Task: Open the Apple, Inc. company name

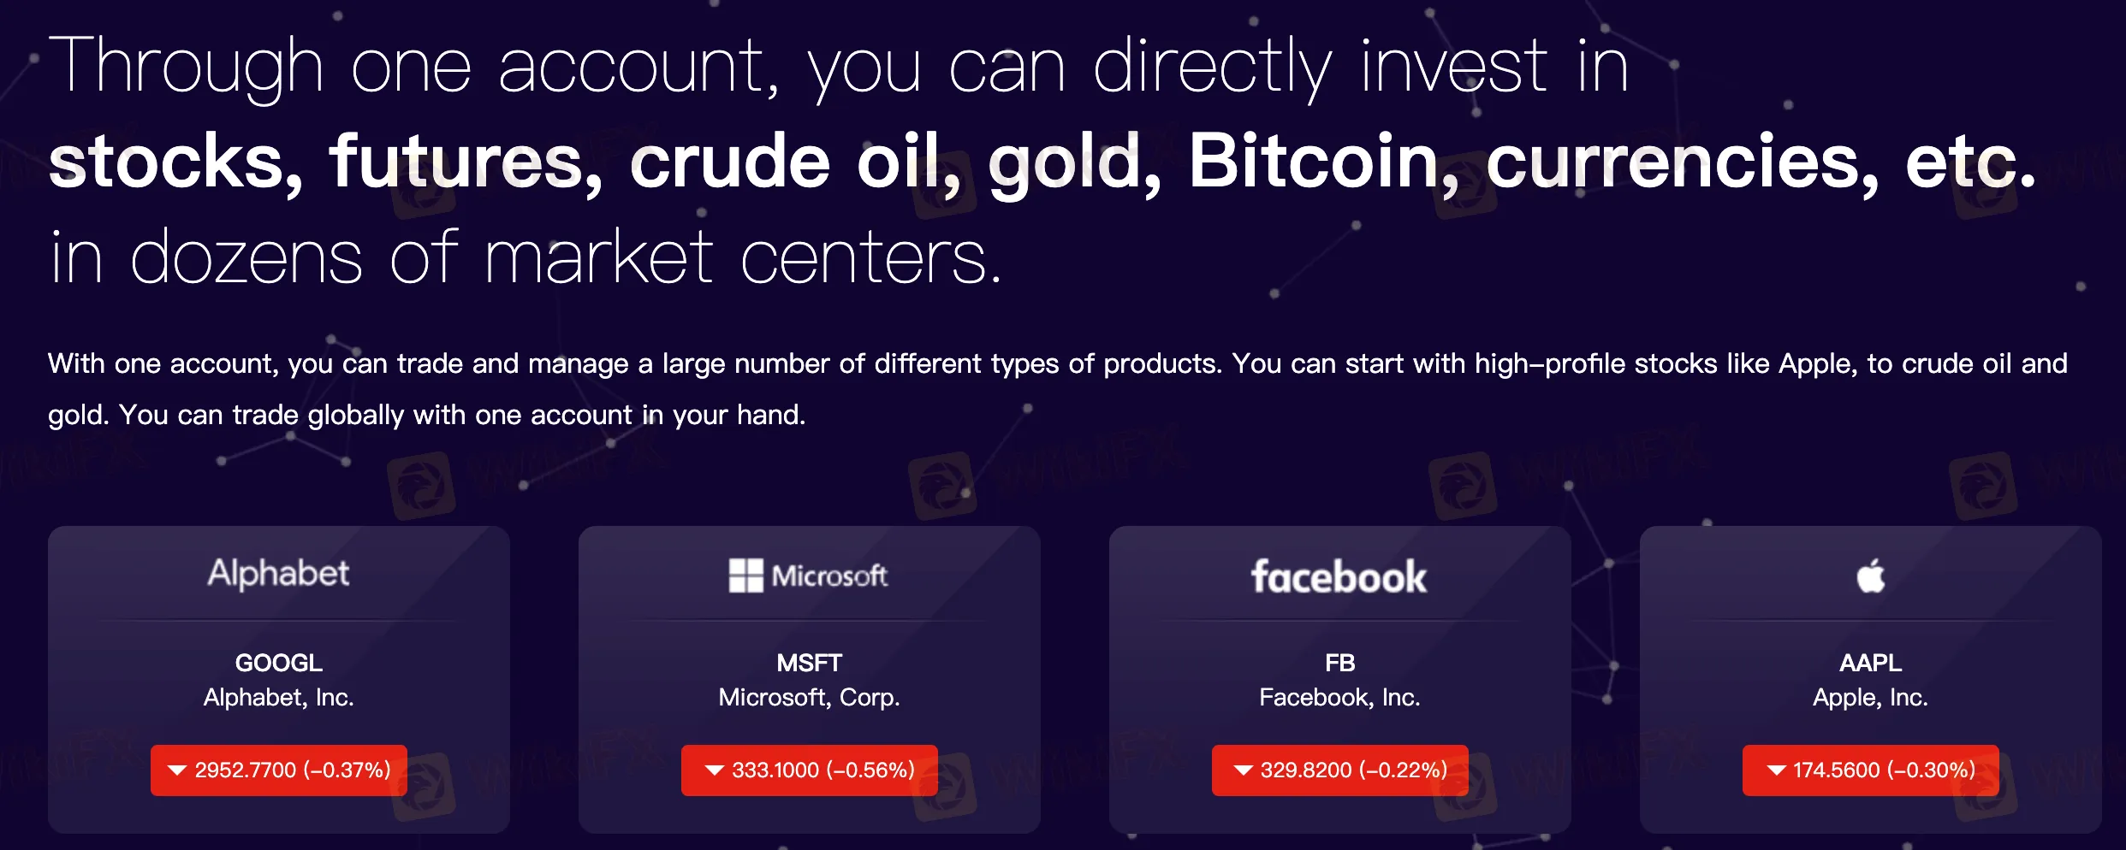Action: point(1870,698)
